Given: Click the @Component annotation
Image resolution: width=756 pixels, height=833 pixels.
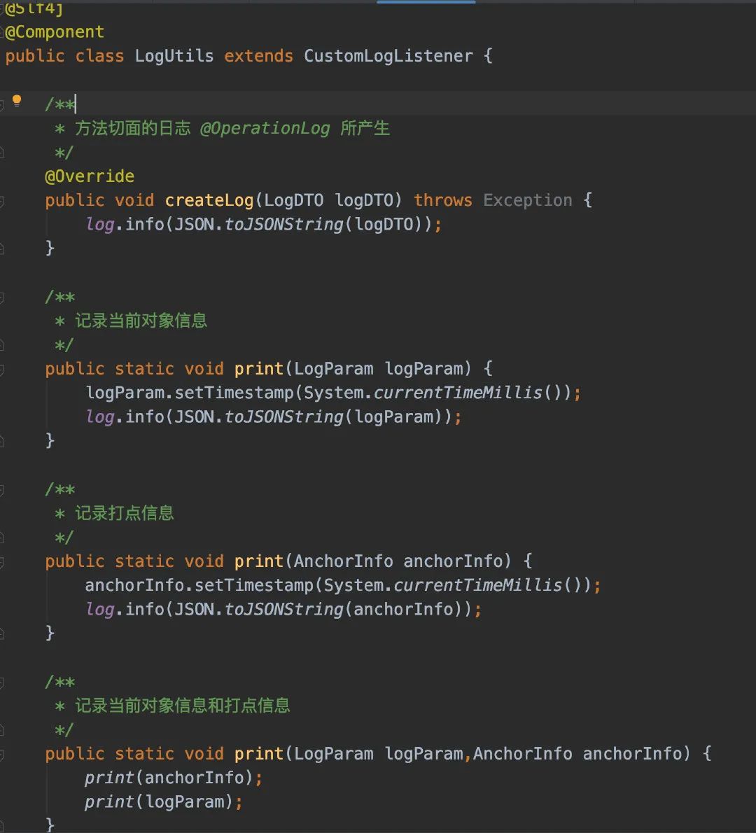Looking at the screenshot, I should [55, 32].
